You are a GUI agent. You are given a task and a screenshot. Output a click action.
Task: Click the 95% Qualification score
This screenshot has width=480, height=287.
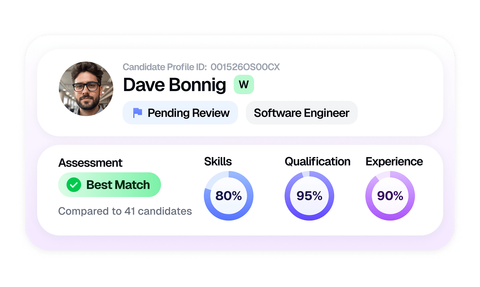pos(309,196)
